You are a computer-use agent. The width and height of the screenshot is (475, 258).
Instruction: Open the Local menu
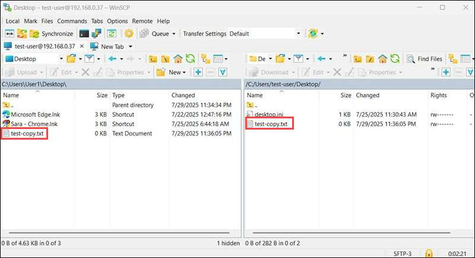point(12,21)
